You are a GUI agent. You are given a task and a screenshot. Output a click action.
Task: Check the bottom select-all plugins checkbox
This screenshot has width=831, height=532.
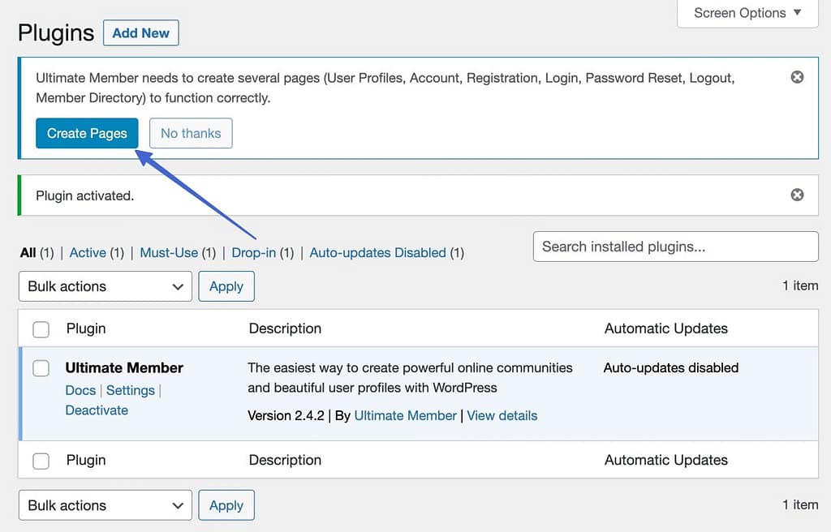41,460
